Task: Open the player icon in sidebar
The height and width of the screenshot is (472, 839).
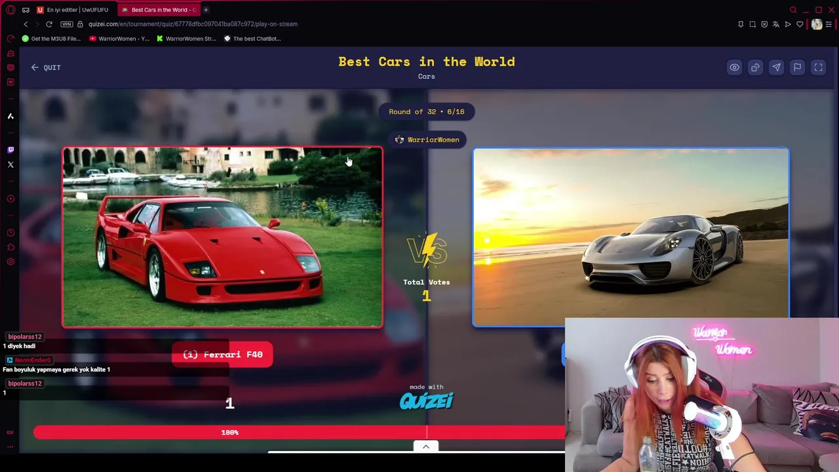Action: pyautogui.click(x=10, y=199)
